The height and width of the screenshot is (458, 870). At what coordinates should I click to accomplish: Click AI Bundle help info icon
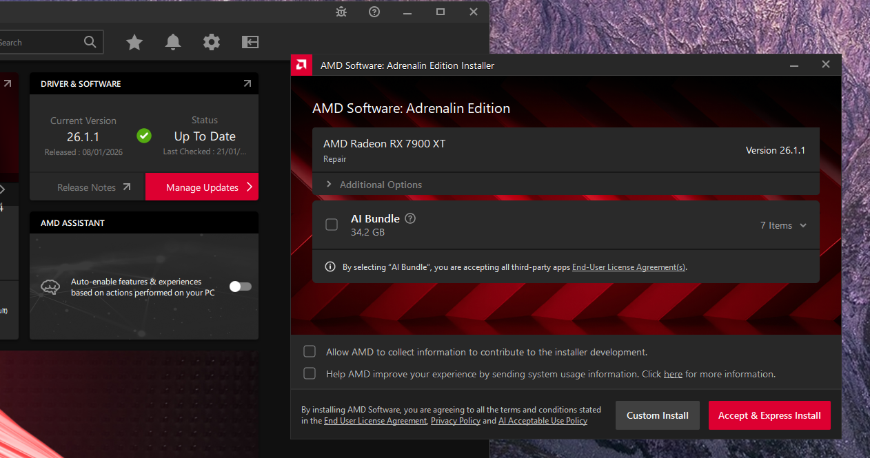pos(410,218)
